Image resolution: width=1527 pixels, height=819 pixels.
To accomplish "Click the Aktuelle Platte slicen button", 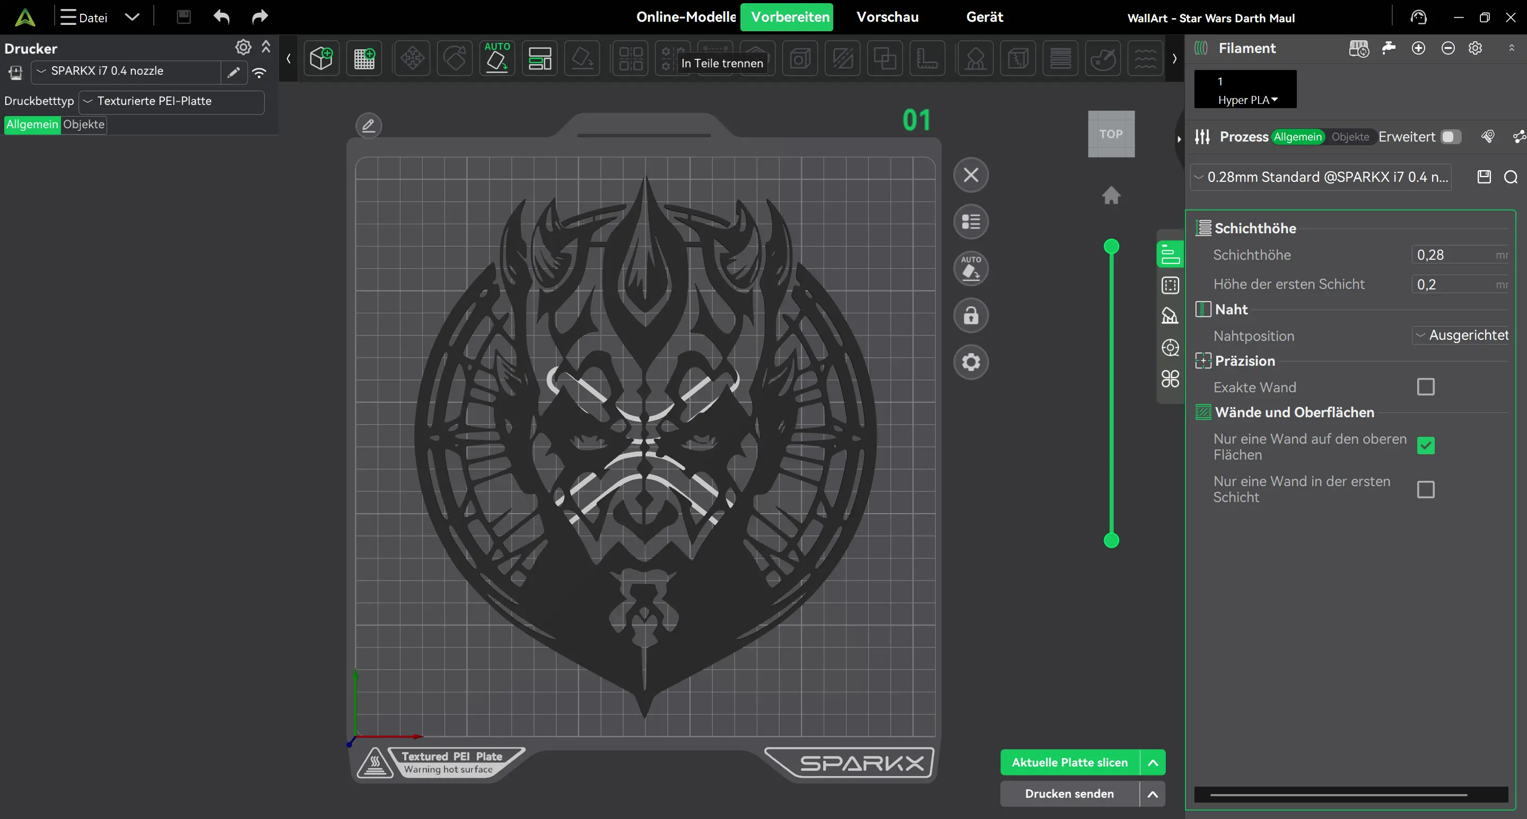I will 1070,763.
